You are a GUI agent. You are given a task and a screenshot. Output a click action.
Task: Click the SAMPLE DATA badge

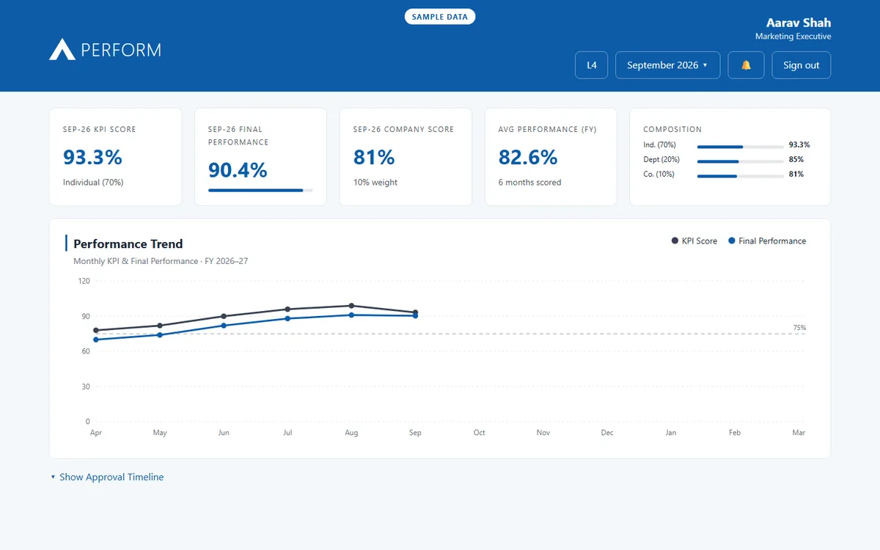[x=440, y=16]
